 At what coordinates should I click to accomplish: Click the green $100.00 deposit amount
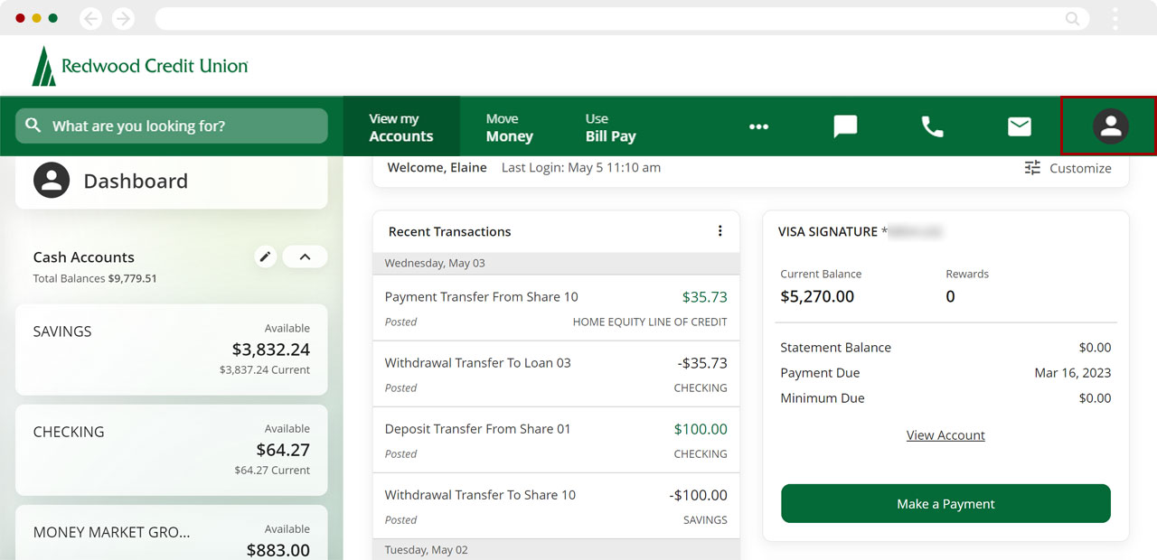[701, 429]
